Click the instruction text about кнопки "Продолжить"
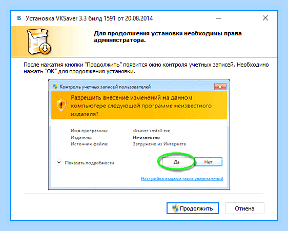This screenshot has width=288, height=231. (x=146, y=68)
